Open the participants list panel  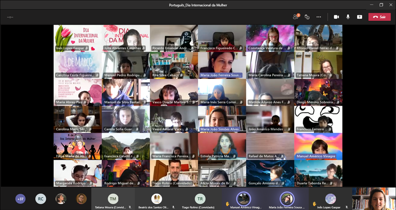pyautogui.click(x=296, y=17)
